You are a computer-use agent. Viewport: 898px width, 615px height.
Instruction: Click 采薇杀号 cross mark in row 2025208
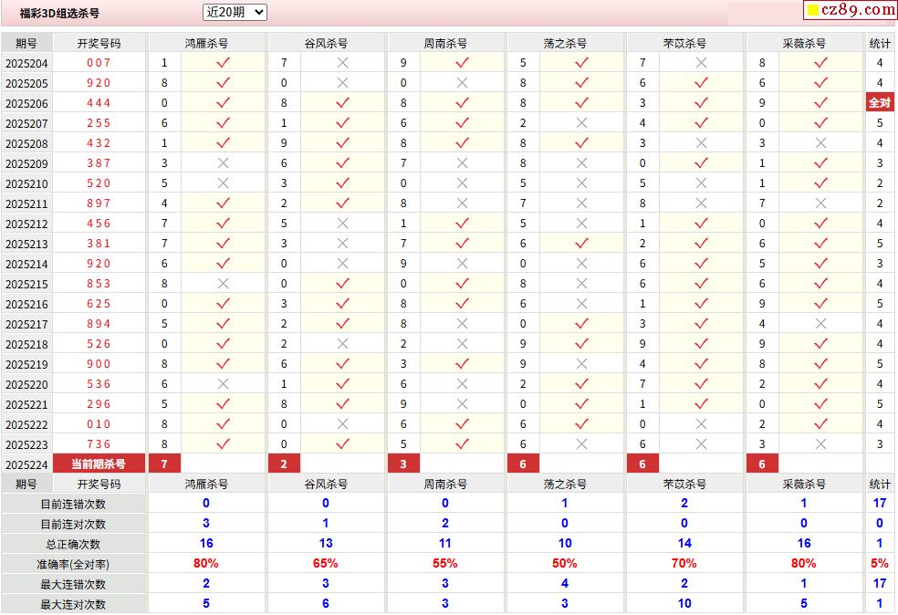820,142
